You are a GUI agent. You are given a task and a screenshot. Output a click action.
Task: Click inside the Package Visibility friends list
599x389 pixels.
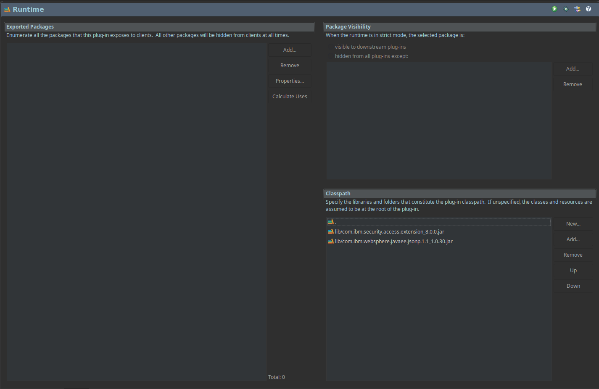[x=439, y=121]
